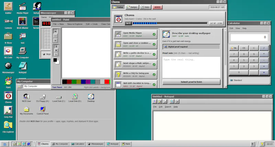This screenshot has width=275, height=147.
Task: Click the yellow help icon in system tray
Action: pyautogui.click(x=262, y=144)
